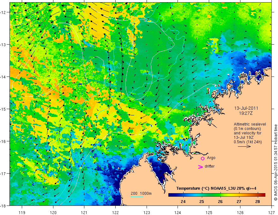The image size is (278, 215).
Task: Click the '13-Jul-2011' date label
Action: pos(246,108)
